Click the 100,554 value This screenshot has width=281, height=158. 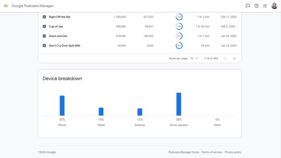pos(148,36)
